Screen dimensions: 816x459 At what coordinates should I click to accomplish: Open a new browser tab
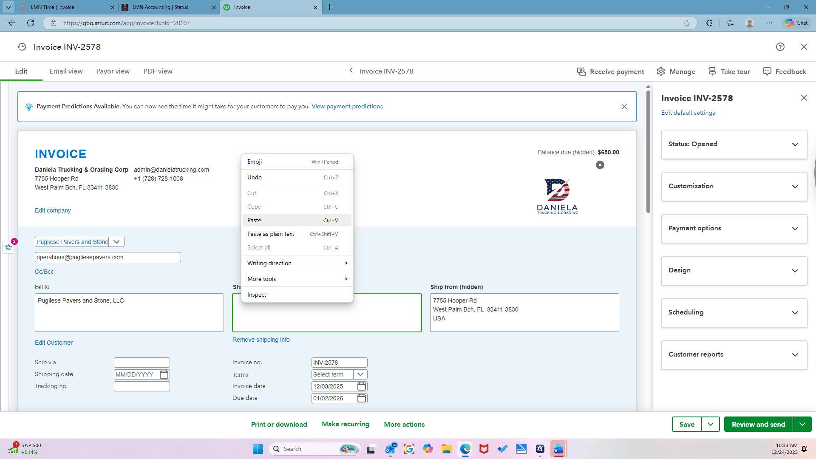329,7
